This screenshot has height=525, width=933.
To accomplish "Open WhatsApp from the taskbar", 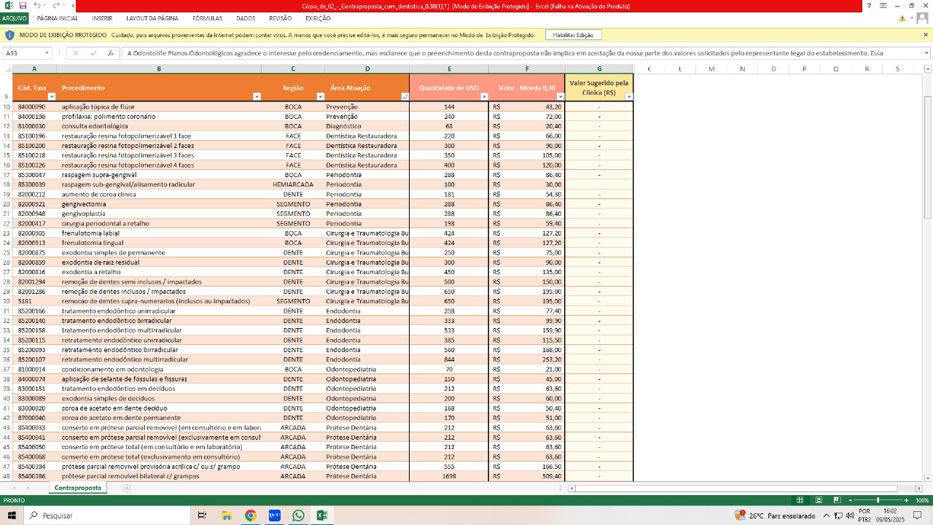I will [x=298, y=516].
